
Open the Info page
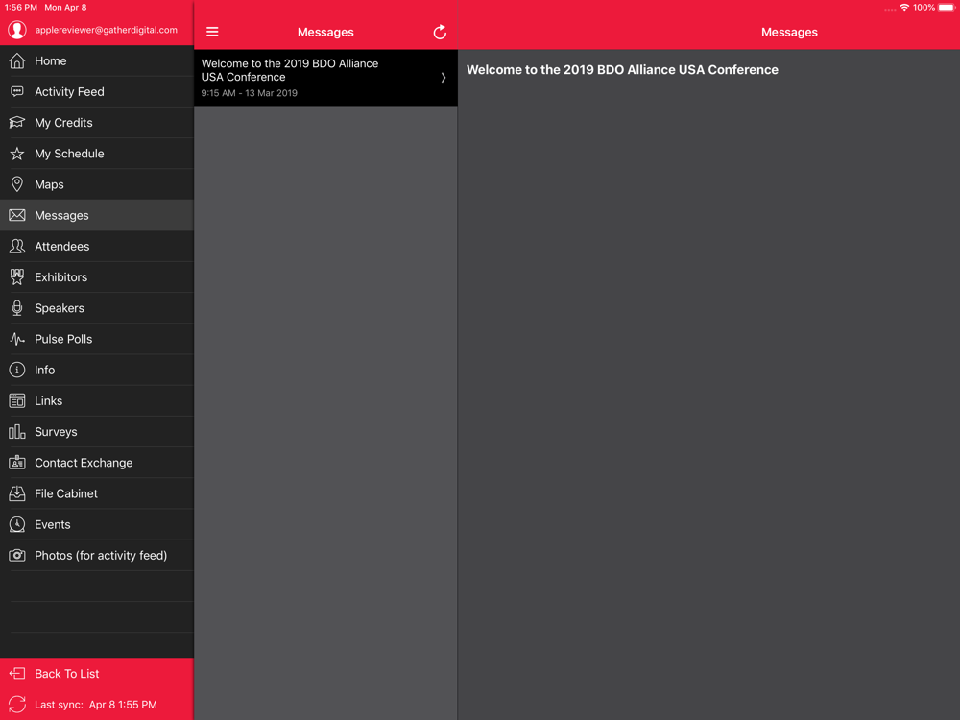(97, 370)
